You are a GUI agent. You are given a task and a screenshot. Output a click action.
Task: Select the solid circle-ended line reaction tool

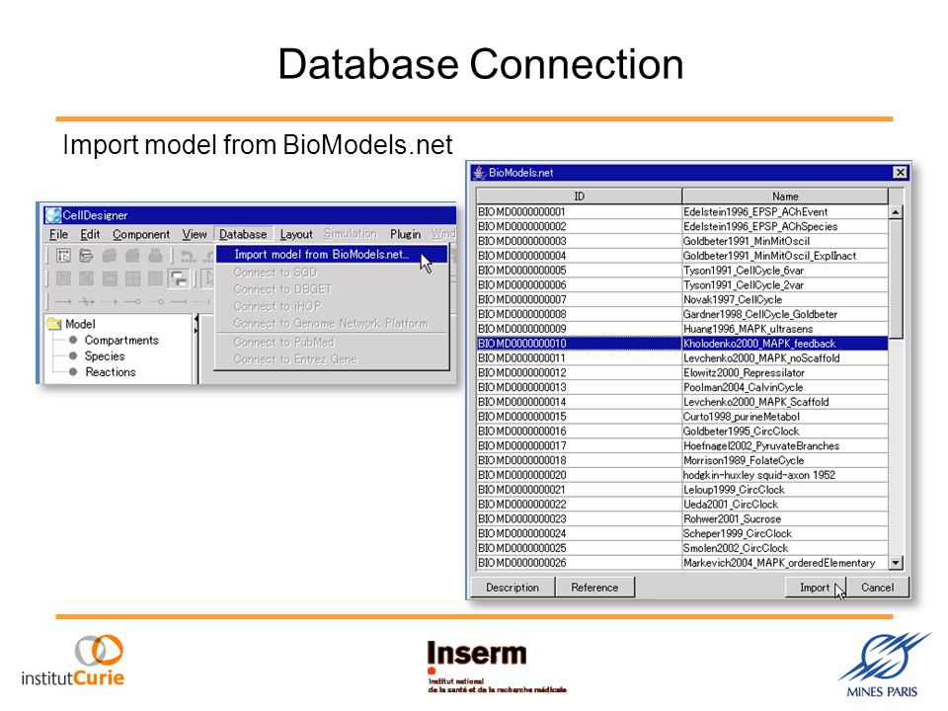click(132, 302)
